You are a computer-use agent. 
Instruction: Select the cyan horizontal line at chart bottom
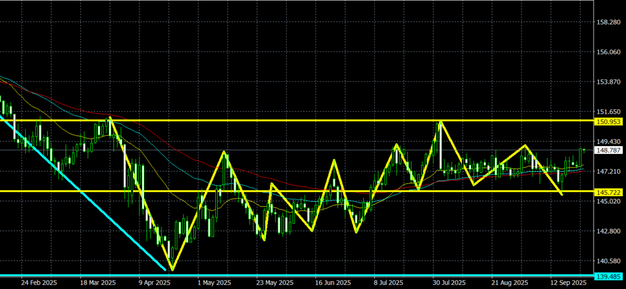(x=306, y=275)
